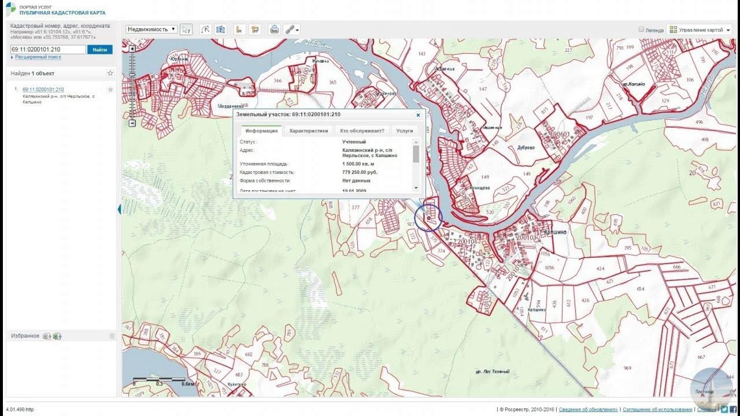Open search result link 69:11:0200101:210
The height and width of the screenshot is (416, 740).
(43, 90)
